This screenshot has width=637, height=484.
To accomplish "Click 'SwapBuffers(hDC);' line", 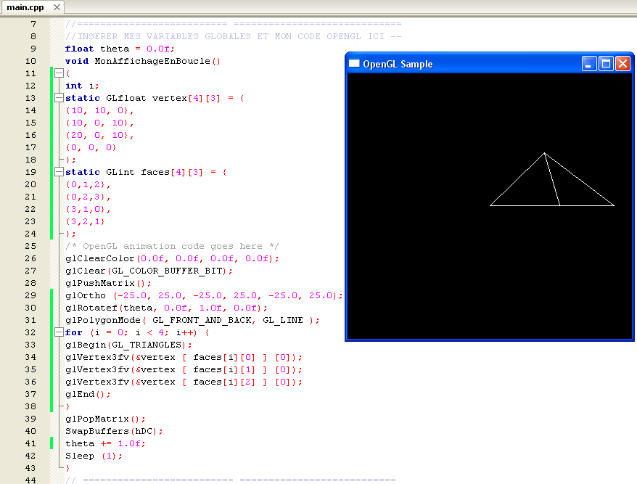I will point(114,431).
